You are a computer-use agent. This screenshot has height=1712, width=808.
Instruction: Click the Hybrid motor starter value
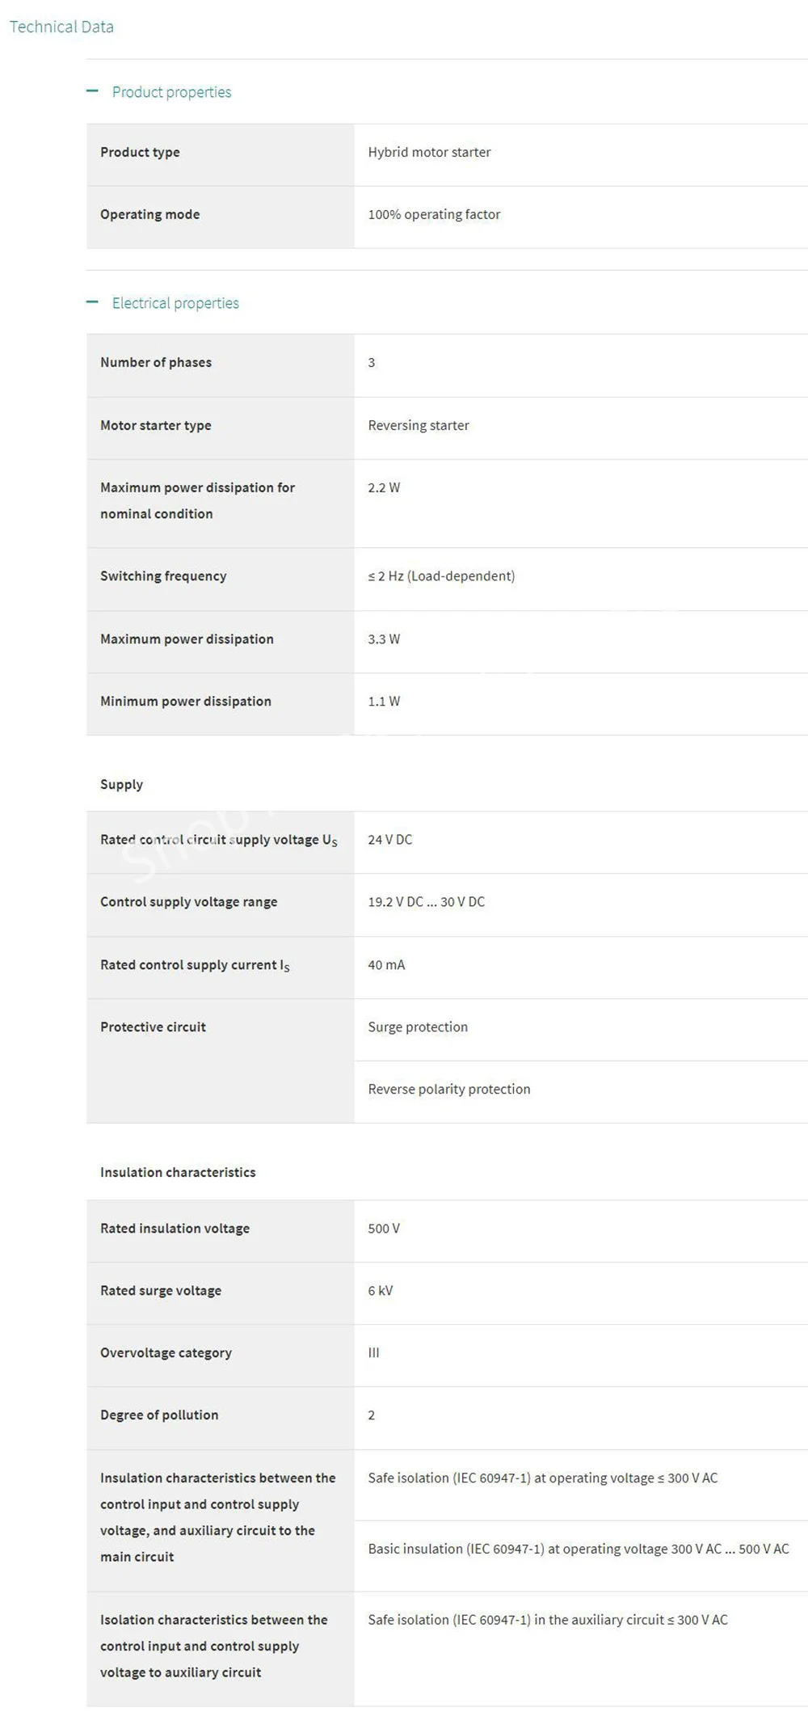(x=429, y=152)
